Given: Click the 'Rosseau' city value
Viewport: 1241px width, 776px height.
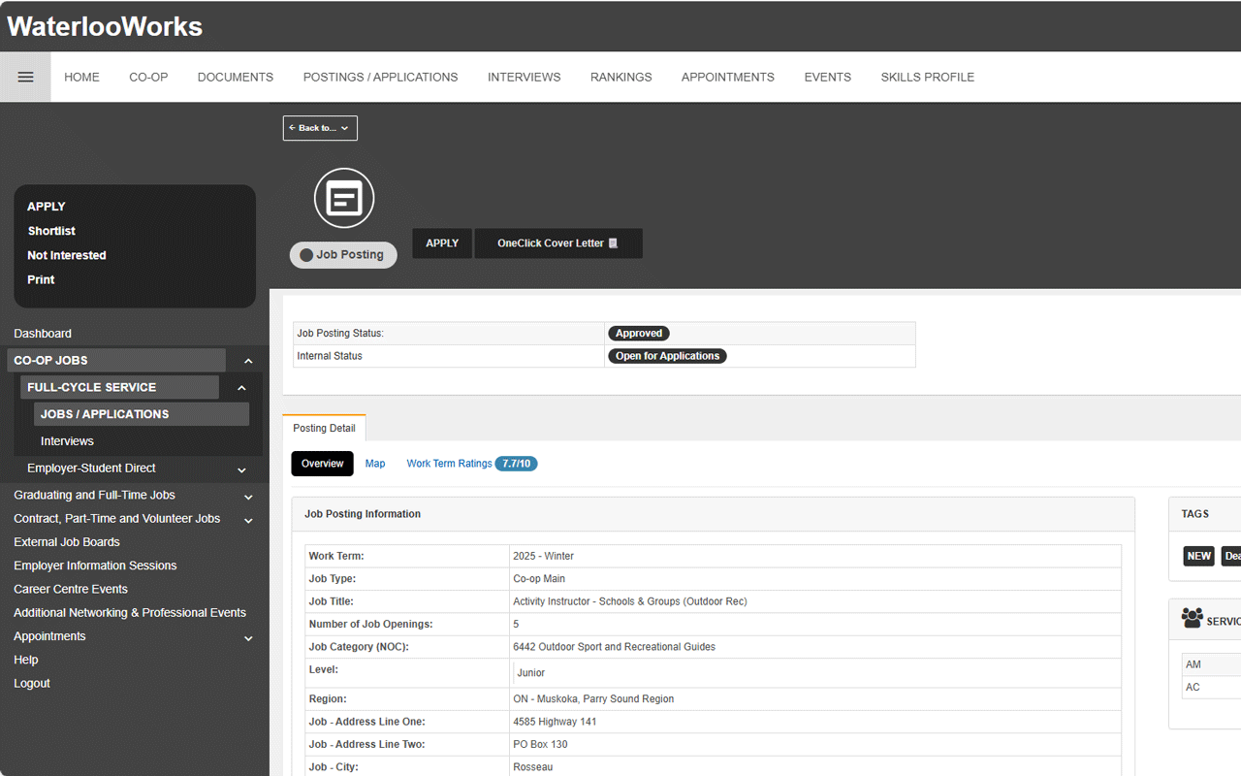Looking at the screenshot, I should pyautogui.click(x=533, y=767).
